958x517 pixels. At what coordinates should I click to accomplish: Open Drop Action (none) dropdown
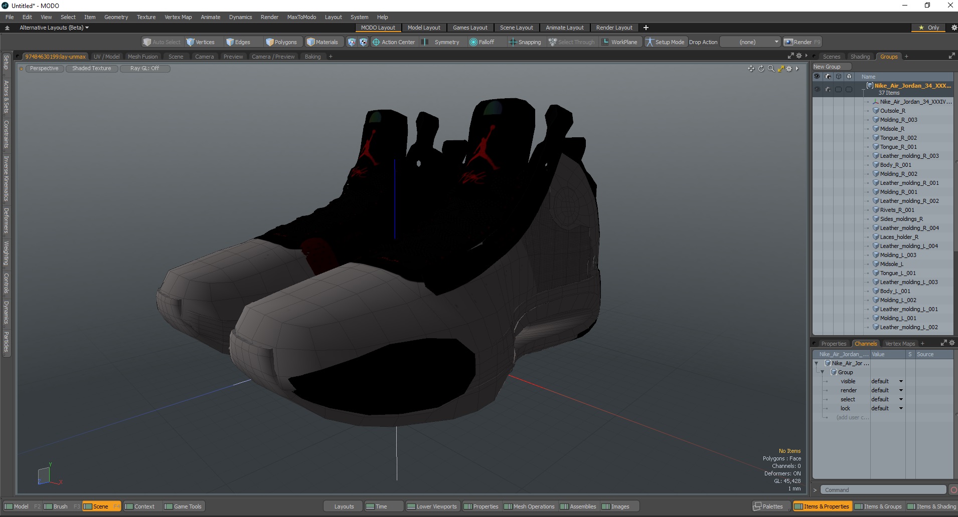(750, 42)
